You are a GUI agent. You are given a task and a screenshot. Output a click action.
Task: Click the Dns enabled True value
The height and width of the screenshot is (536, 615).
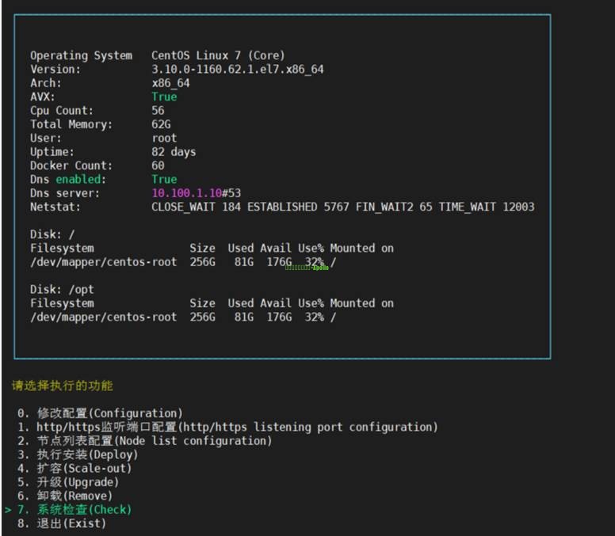164,180
